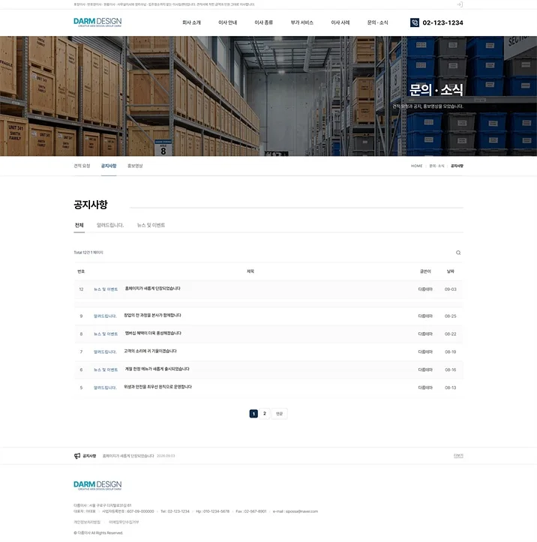Click the login icon in the top-right corner
Viewport: 537px width, 542px height.
click(460, 4)
